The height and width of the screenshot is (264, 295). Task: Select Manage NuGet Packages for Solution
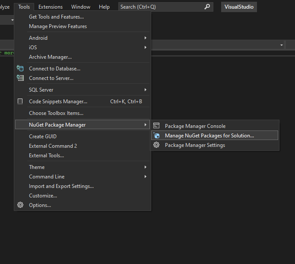tap(215, 135)
